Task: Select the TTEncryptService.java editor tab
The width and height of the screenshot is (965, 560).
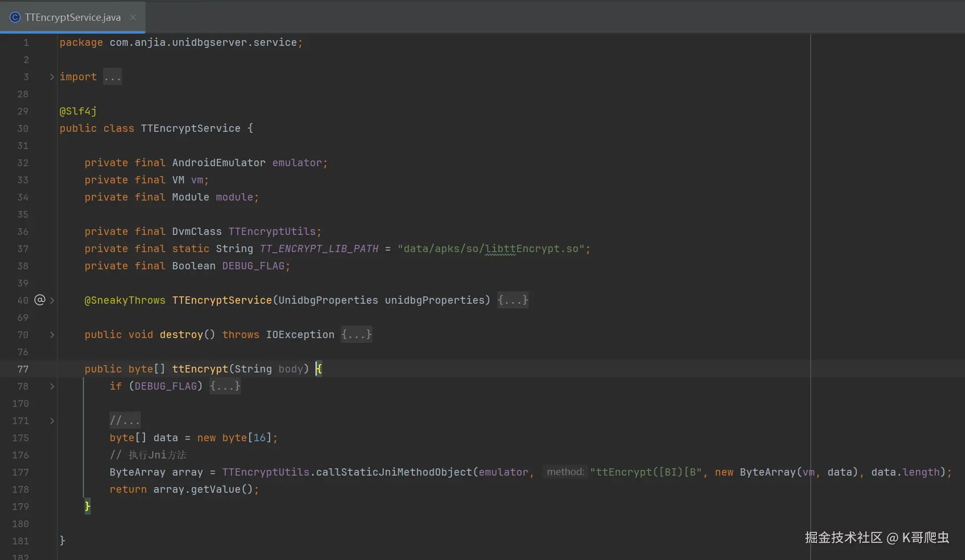Action: pos(72,17)
